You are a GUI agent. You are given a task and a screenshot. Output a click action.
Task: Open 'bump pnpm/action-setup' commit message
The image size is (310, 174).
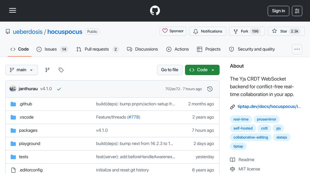click(135, 104)
